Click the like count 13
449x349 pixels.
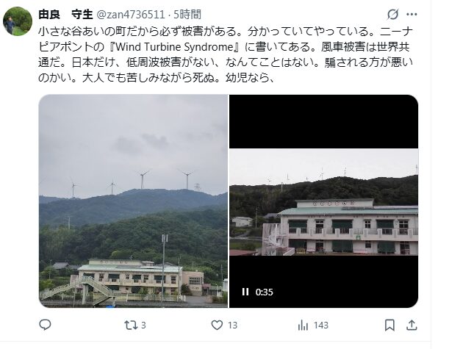point(233,325)
